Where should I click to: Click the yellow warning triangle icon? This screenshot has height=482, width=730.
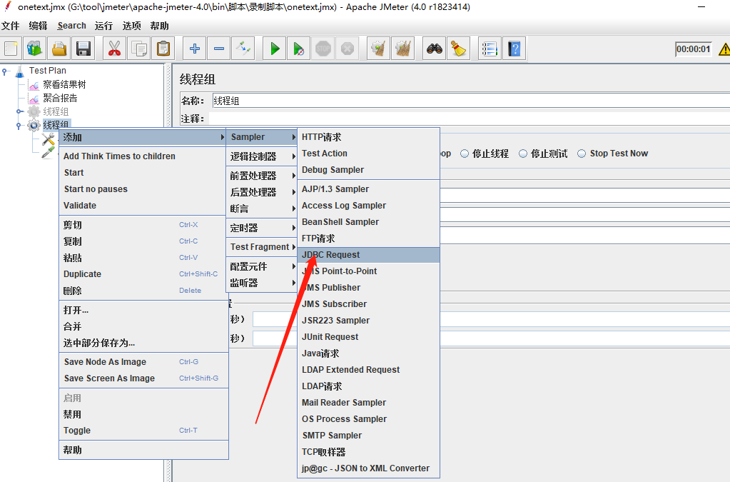(724, 49)
